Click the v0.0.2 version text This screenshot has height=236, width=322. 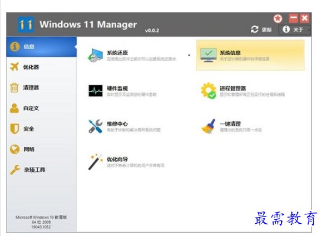[x=152, y=31]
